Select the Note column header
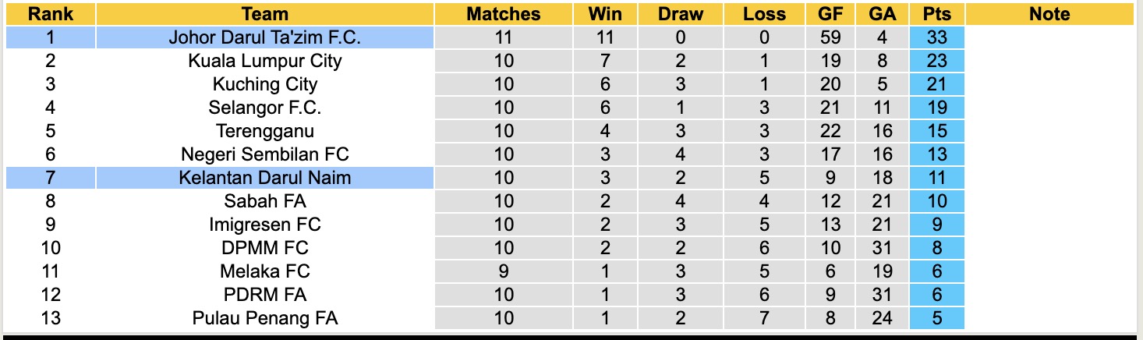This screenshot has width=1143, height=340. point(1049,14)
